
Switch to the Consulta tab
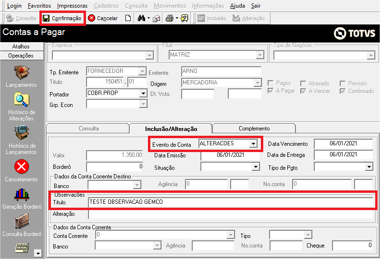(x=88, y=129)
